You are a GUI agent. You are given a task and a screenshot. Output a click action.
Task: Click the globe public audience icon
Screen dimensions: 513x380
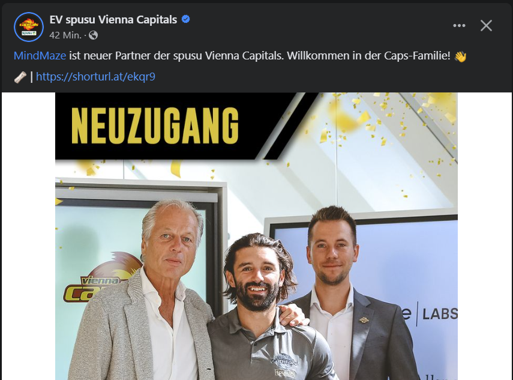pos(93,35)
